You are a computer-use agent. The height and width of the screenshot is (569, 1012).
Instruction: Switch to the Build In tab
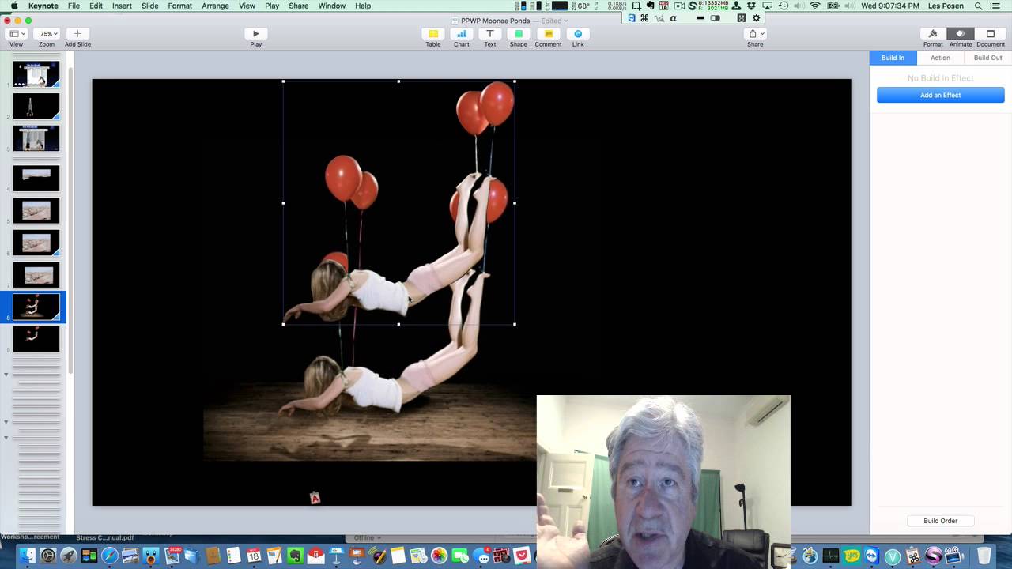pos(893,58)
